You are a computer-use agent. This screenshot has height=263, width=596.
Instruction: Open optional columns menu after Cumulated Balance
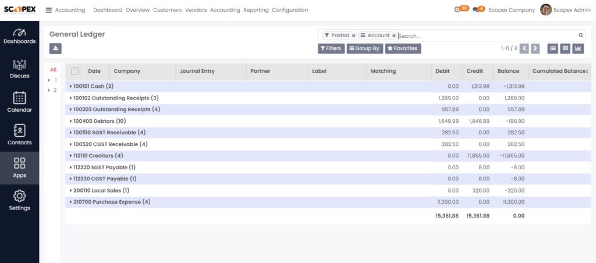588,71
